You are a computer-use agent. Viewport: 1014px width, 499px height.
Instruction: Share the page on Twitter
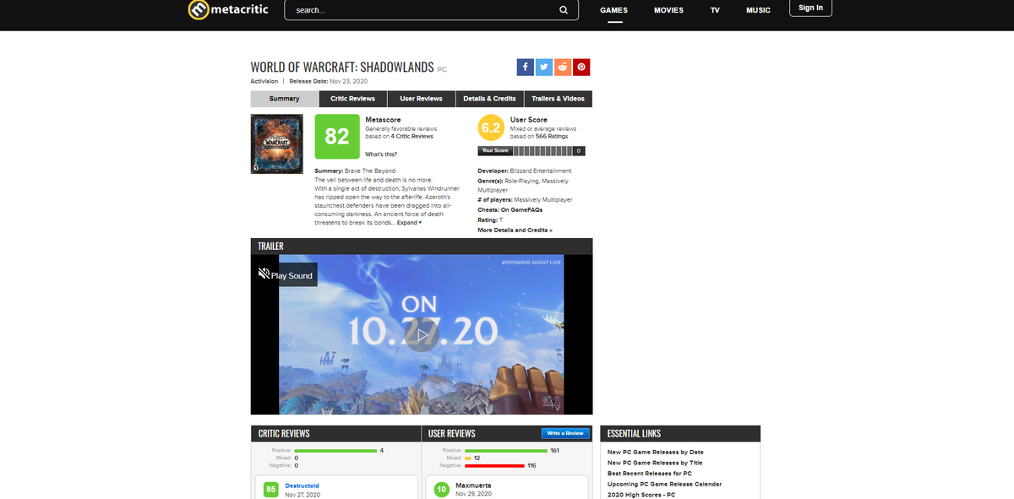543,67
